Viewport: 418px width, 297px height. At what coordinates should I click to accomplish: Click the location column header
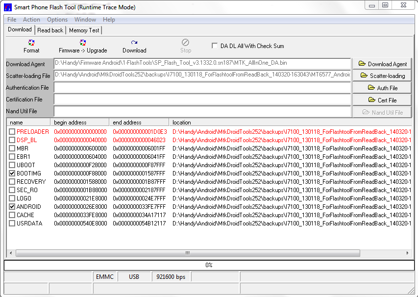coord(291,123)
